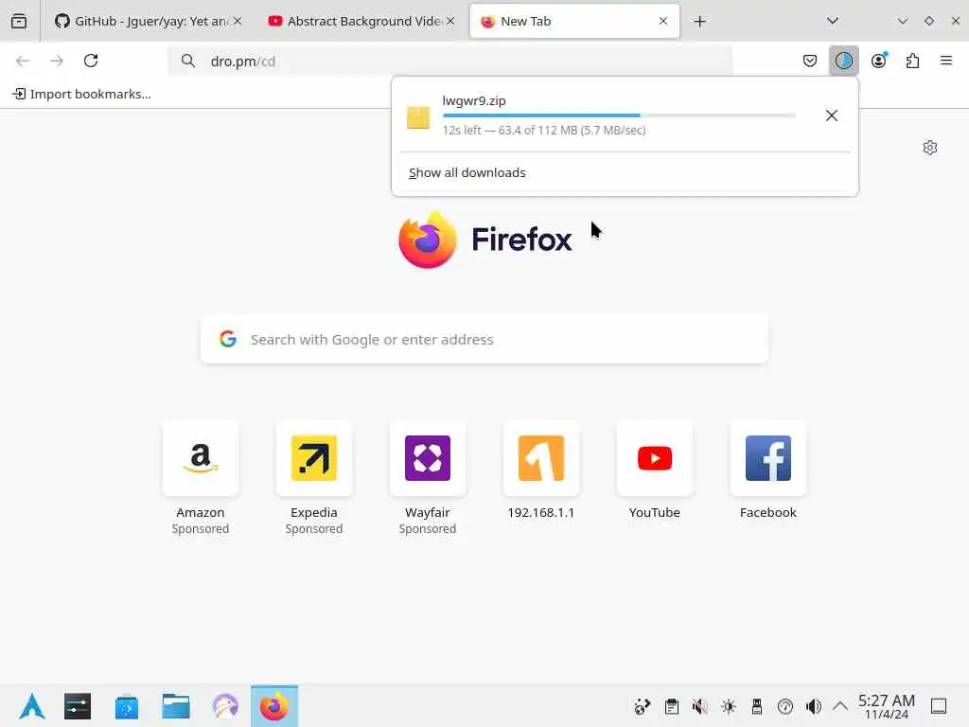
Task: Click Show all downloads
Action: click(x=467, y=172)
